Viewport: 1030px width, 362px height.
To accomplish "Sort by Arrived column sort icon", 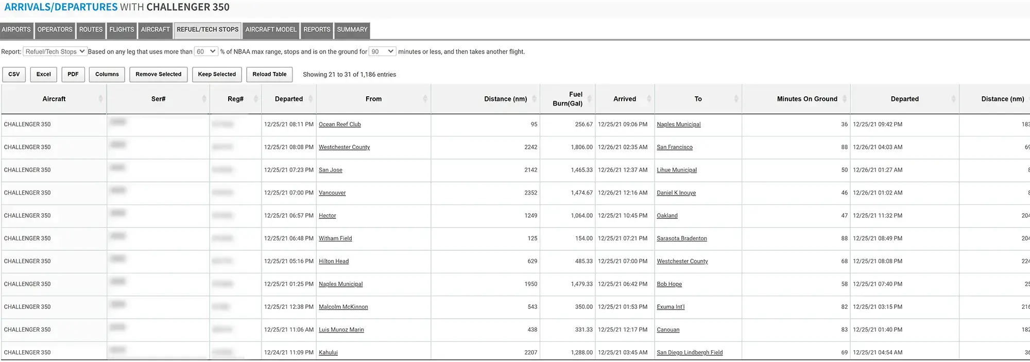I will coord(649,99).
